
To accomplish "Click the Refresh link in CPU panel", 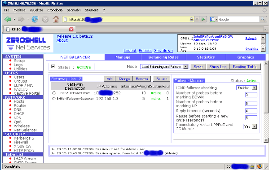I will coord(251,38).
